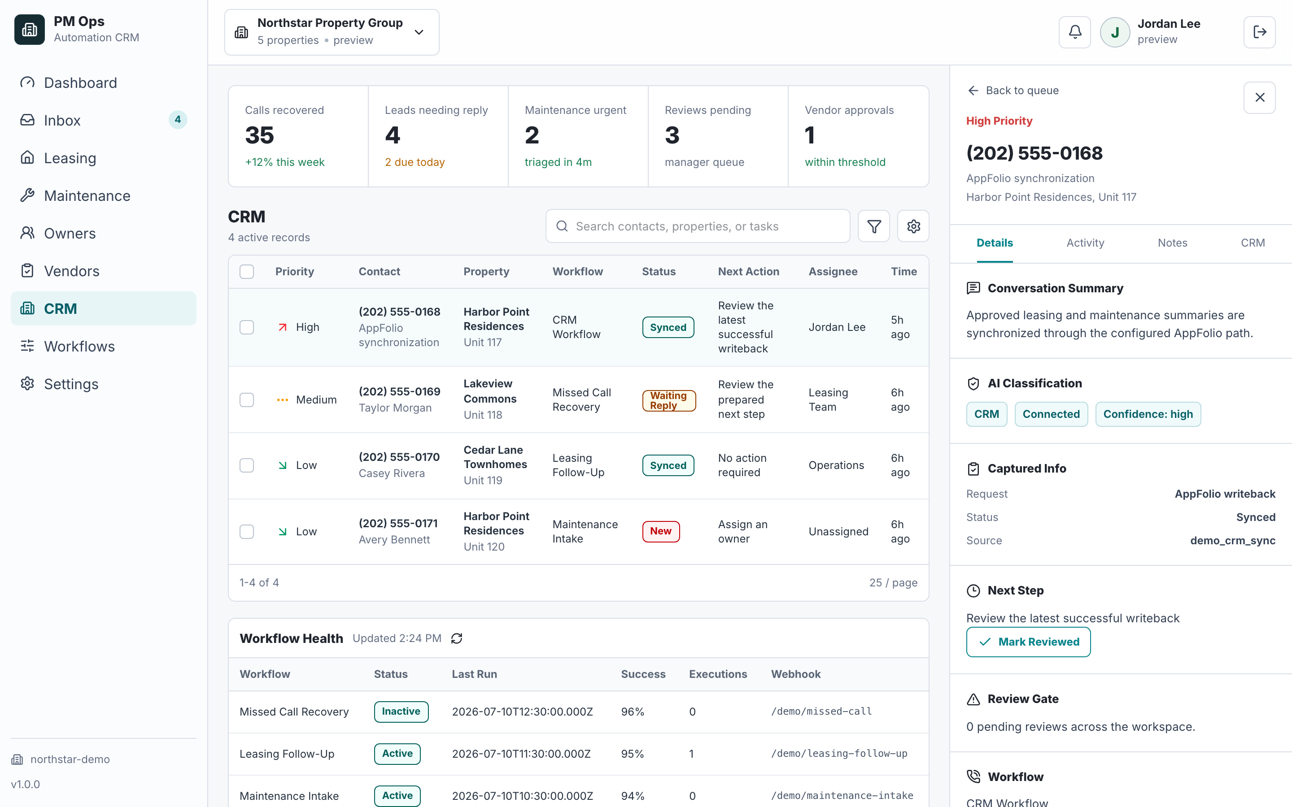This screenshot has width=1292, height=807.
Task: Click the Vendors clipboard icon
Action: pyautogui.click(x=27, y=271)
